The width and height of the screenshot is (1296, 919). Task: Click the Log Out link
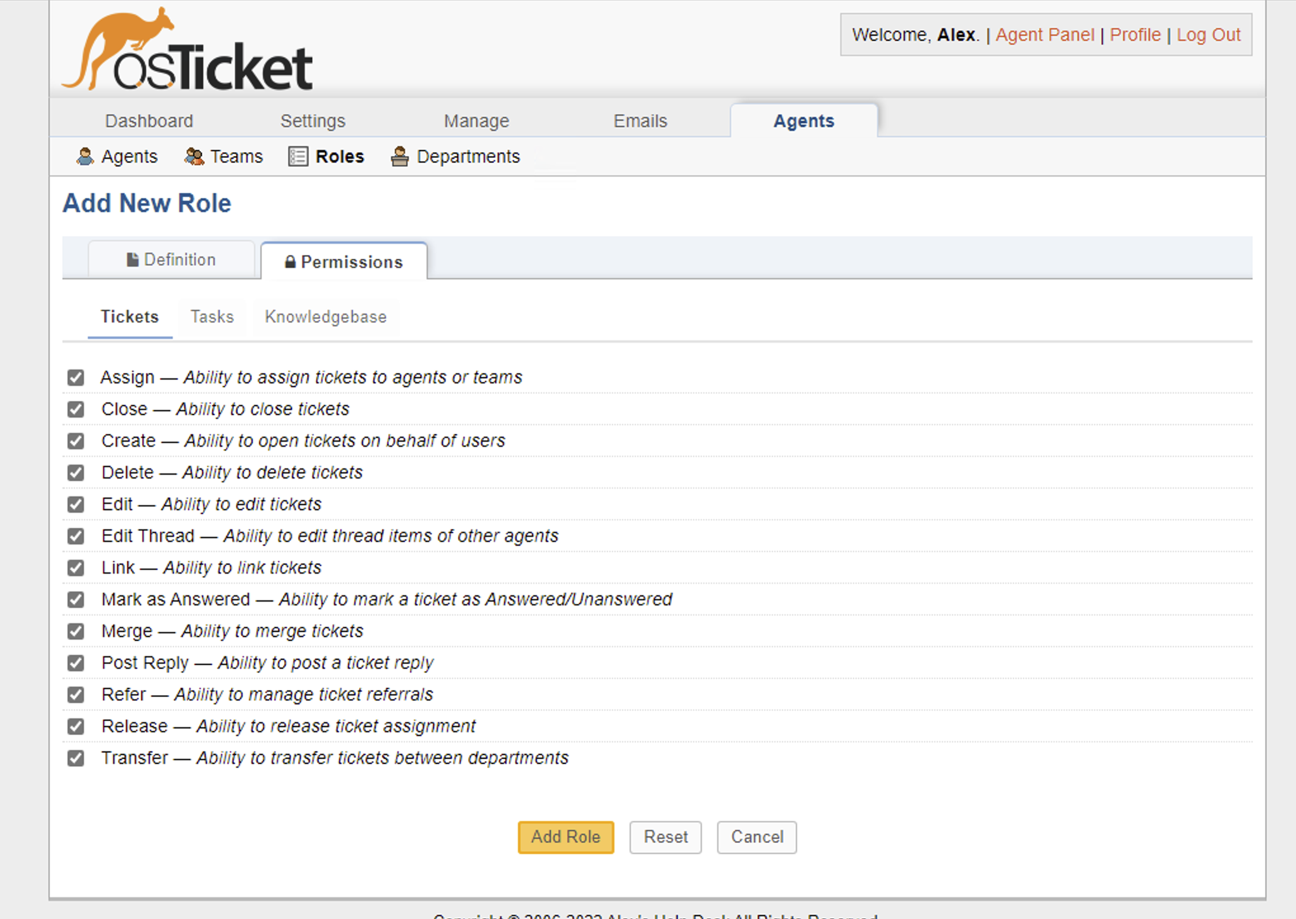click(x=1208, y=35)
